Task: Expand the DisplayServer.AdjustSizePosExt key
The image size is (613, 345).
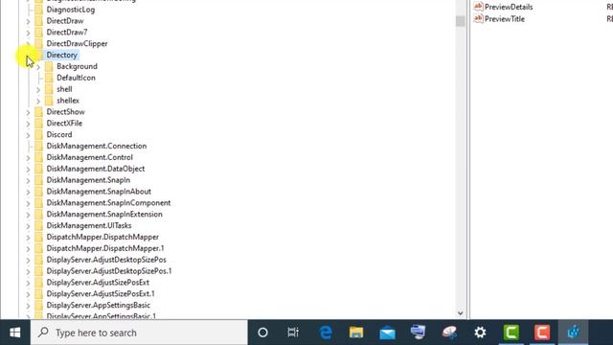Action: [28, 283]
